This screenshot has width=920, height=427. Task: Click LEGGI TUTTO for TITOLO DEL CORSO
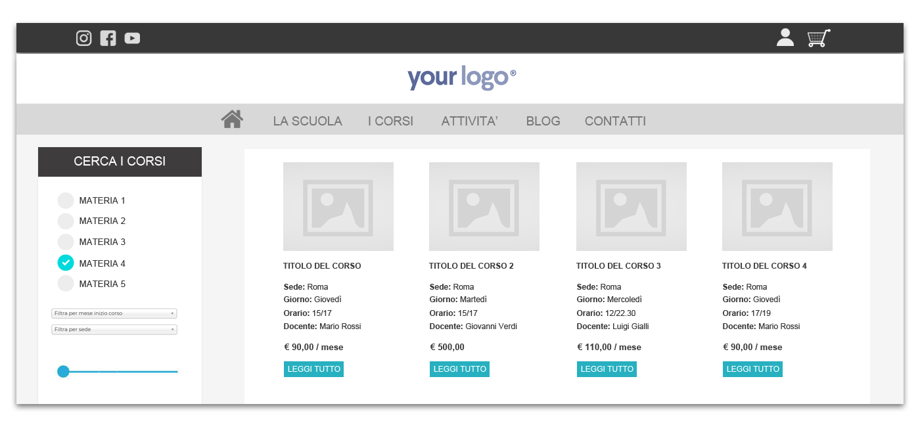point(313,369)
